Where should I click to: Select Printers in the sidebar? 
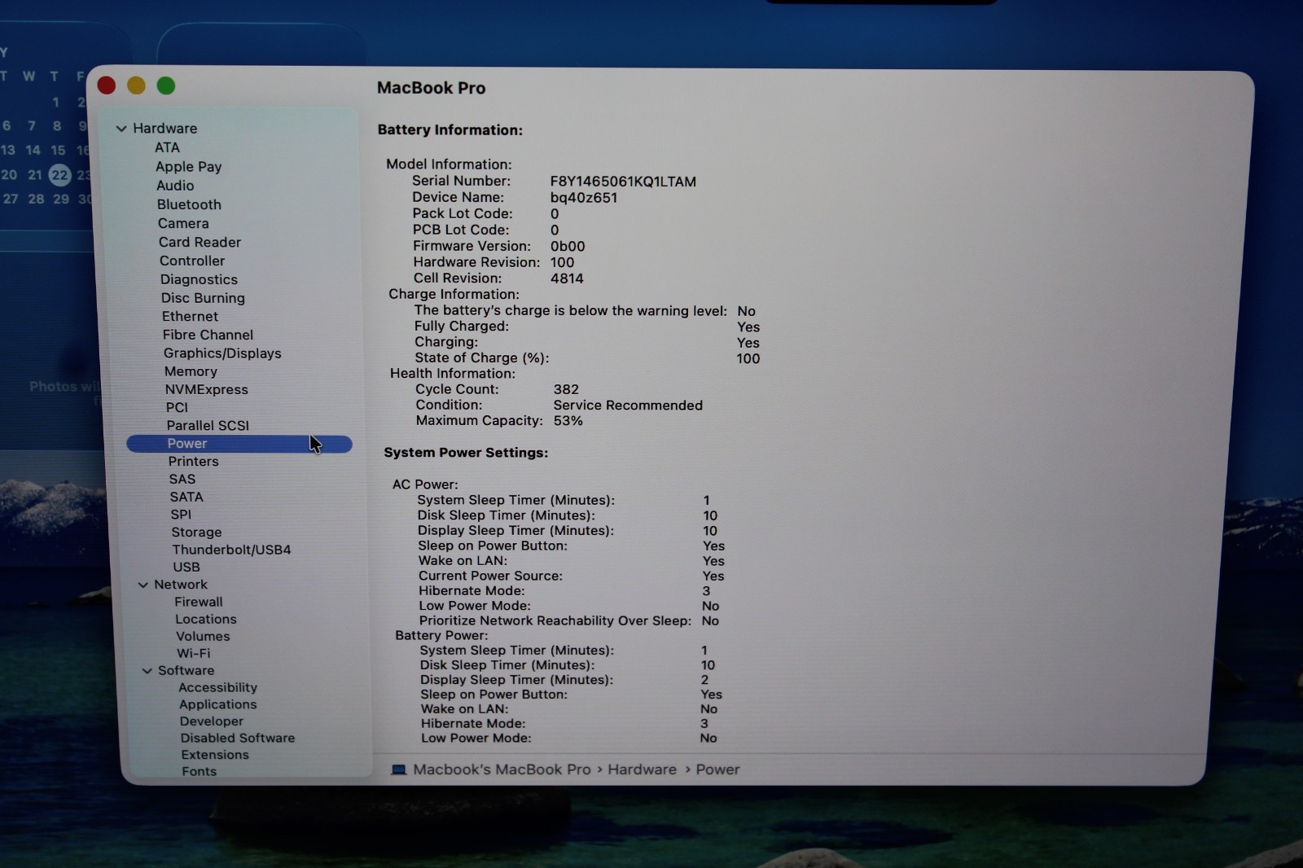click(x=193, y=461)
